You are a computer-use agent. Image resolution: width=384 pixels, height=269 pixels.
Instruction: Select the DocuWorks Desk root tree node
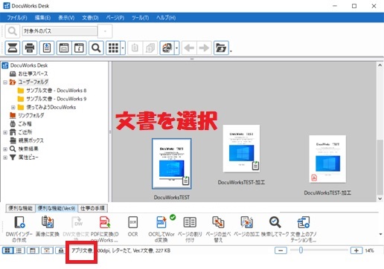(x=29, y=65)
